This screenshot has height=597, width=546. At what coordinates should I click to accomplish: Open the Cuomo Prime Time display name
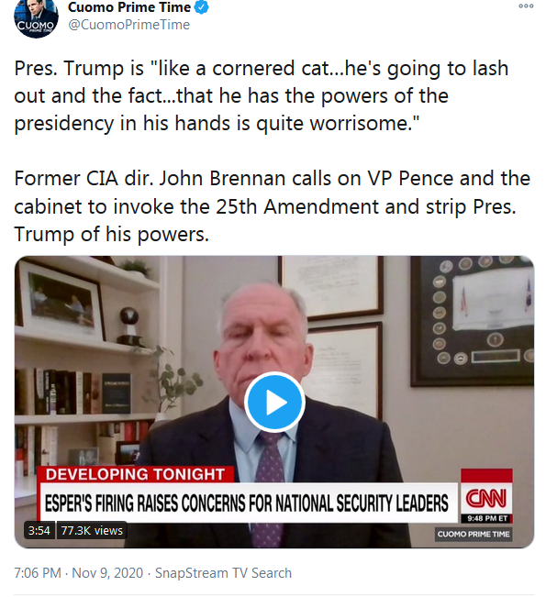coord(129,7)
